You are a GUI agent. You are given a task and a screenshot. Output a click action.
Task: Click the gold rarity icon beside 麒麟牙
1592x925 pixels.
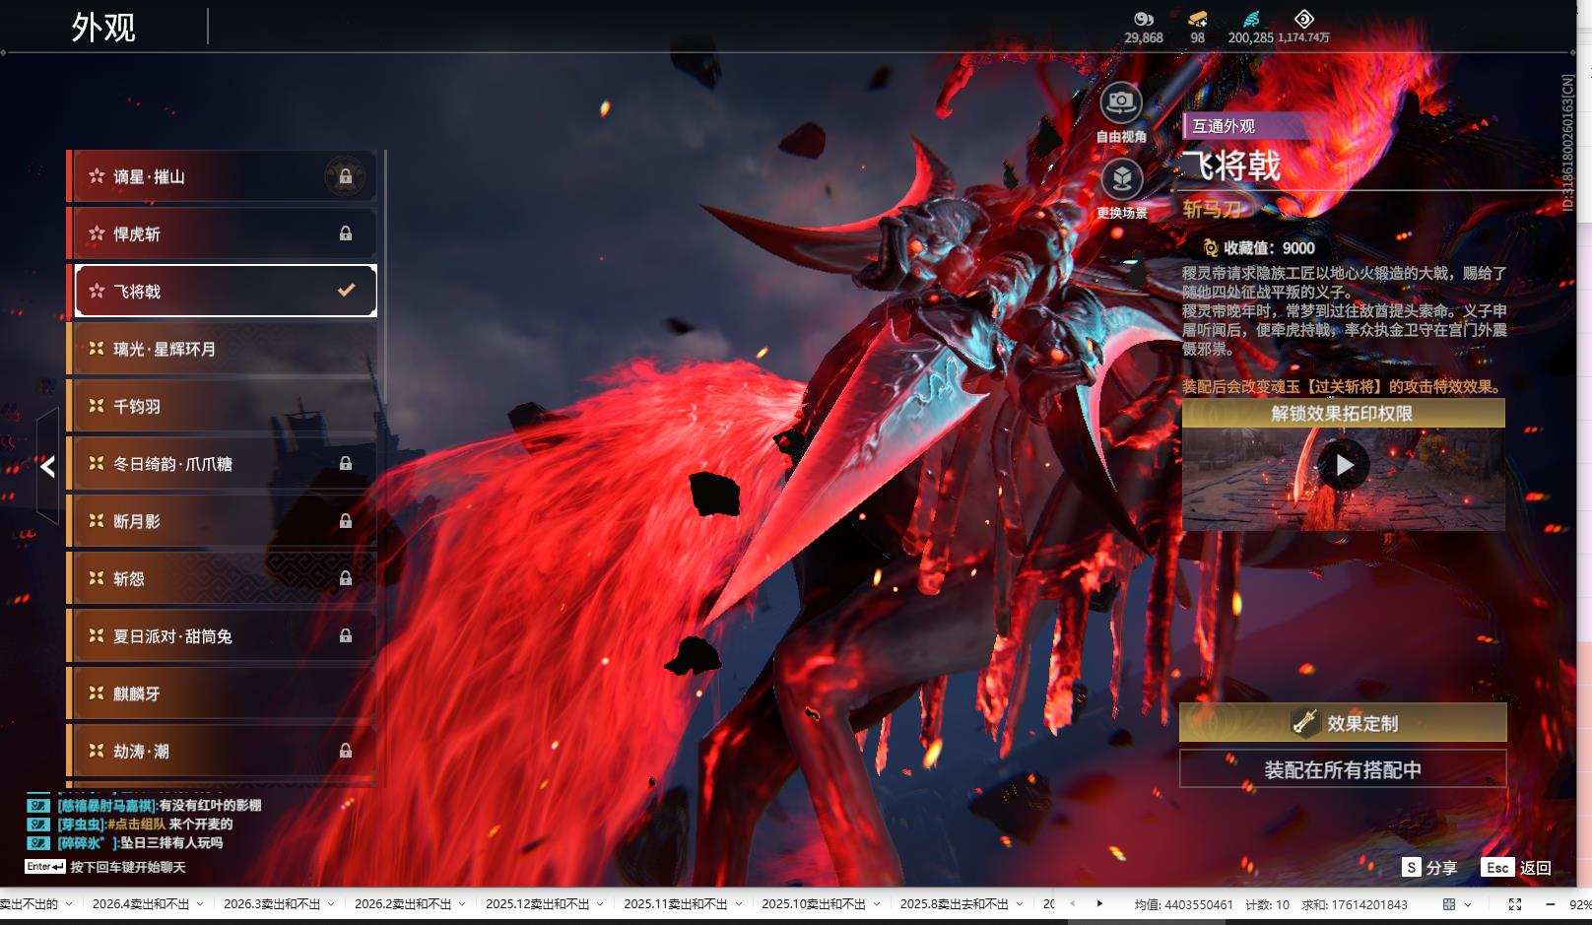[x=97, y=694]
